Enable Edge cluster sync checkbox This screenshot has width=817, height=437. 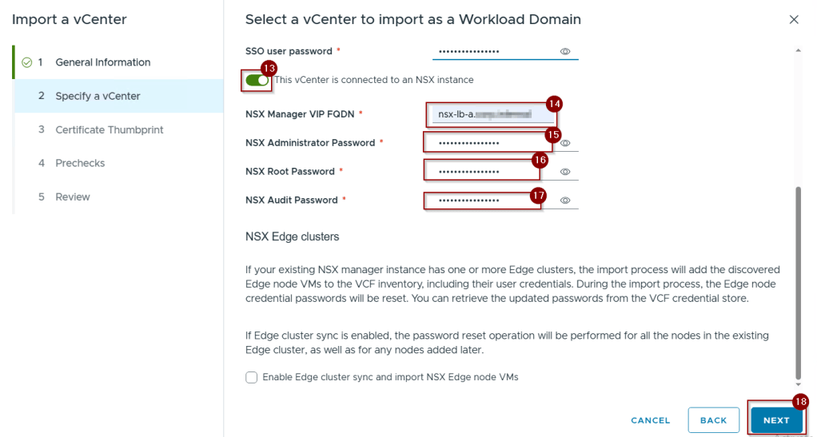coord(252,377)
